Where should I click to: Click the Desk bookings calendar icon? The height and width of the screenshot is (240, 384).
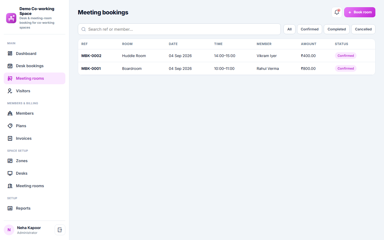(x=10, y=66)
